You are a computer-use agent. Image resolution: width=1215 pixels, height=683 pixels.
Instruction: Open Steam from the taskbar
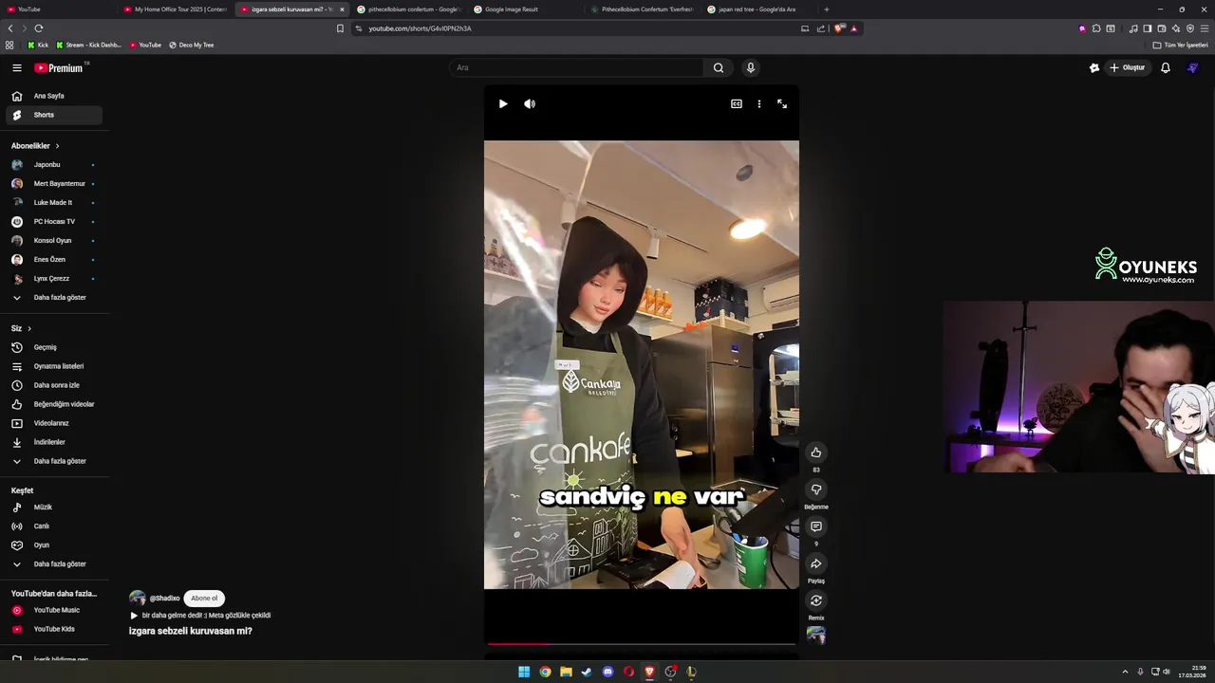pos(587,672)
